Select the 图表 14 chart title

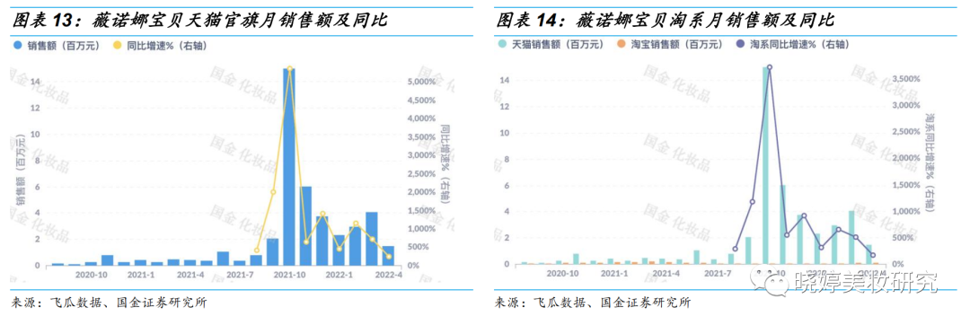[666, 21]
